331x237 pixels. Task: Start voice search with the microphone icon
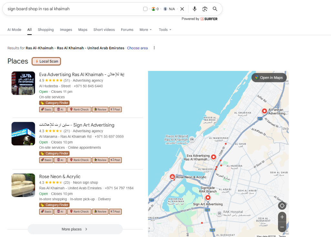pyautogui.click(x=195, y=9)
